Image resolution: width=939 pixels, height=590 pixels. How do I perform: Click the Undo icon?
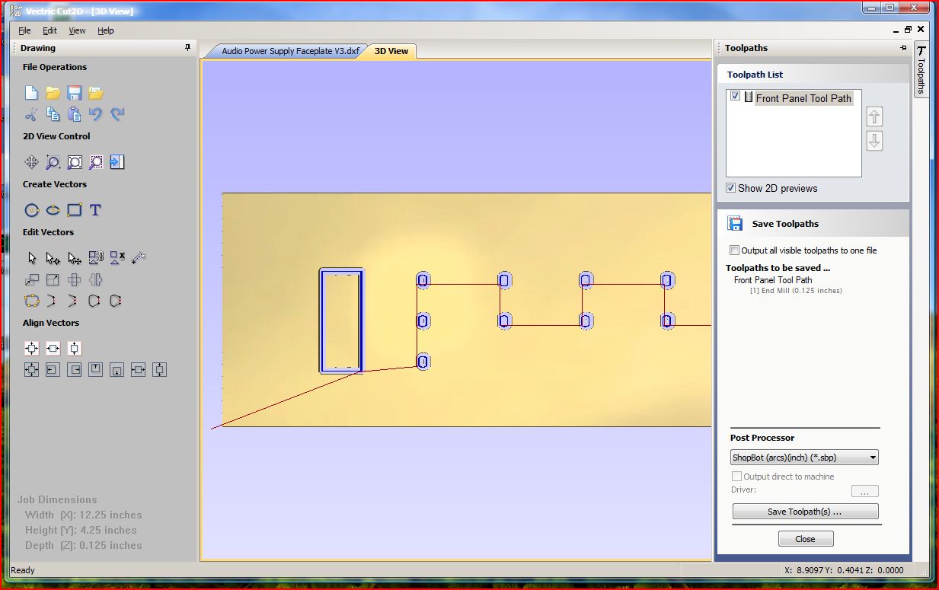click(x=94, y=113)
